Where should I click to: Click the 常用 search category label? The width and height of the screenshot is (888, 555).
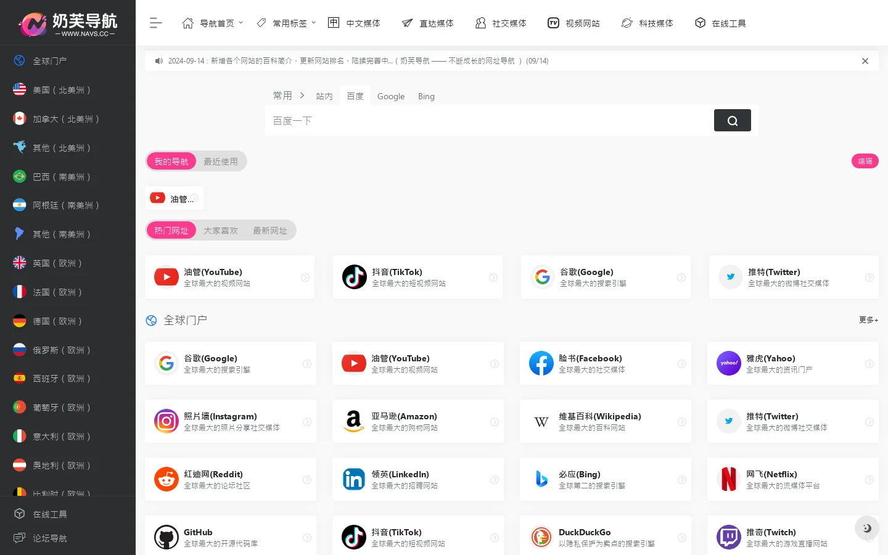pyautogui.click(x=282, y=96)
